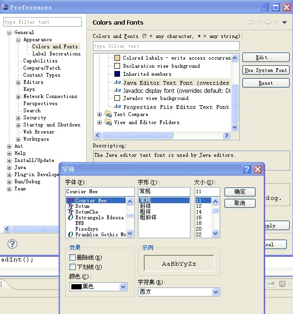The image size is (293, 314).
Task: Select Capabilities in the preferences tree
Action: (40, 61)
